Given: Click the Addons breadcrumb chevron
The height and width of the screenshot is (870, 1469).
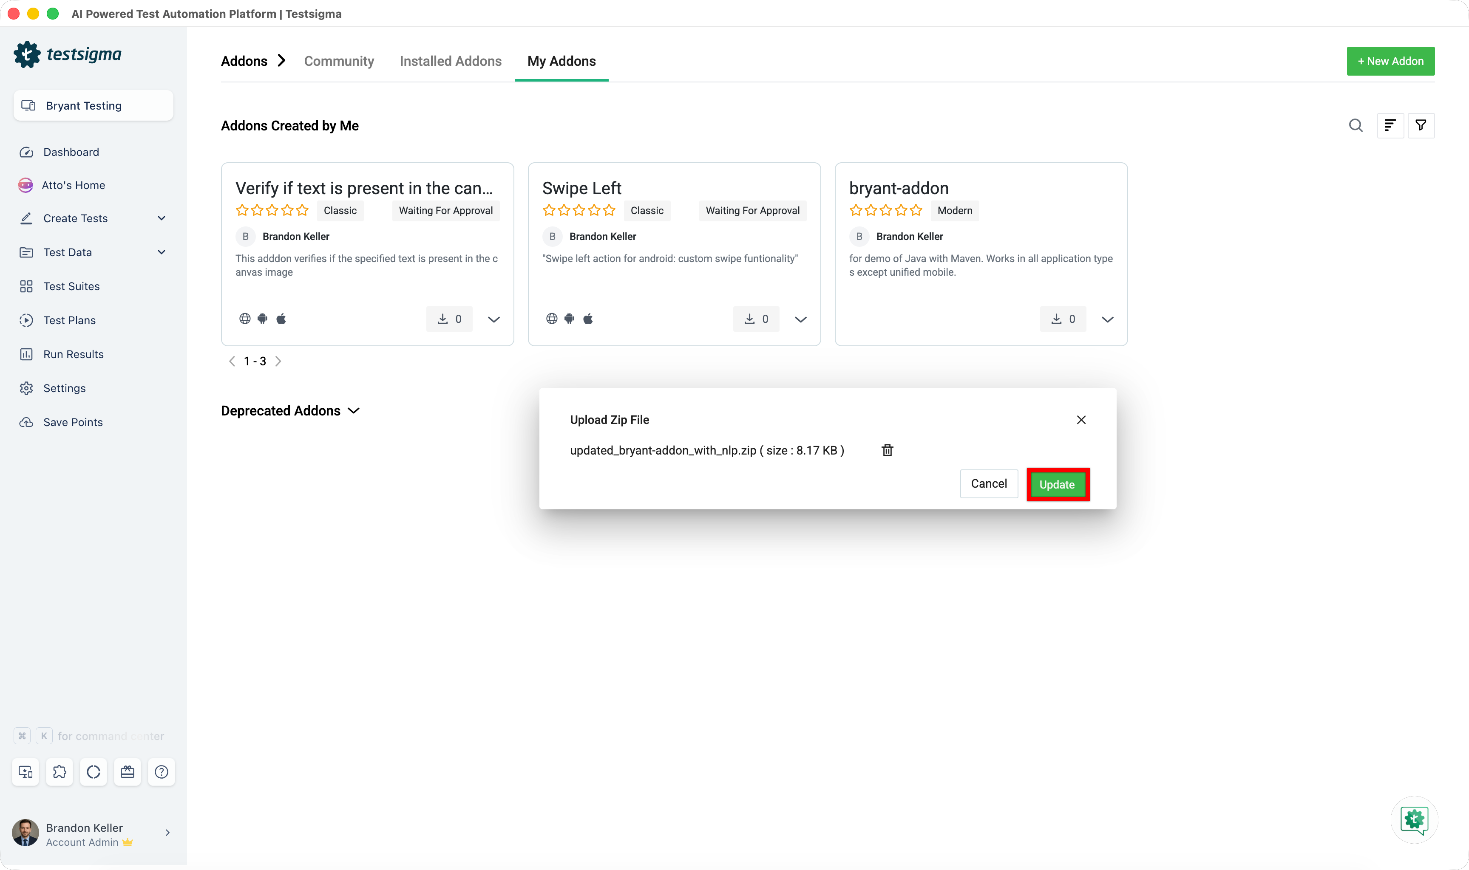Looking at the screenshot, I should [x=282, y=61].
